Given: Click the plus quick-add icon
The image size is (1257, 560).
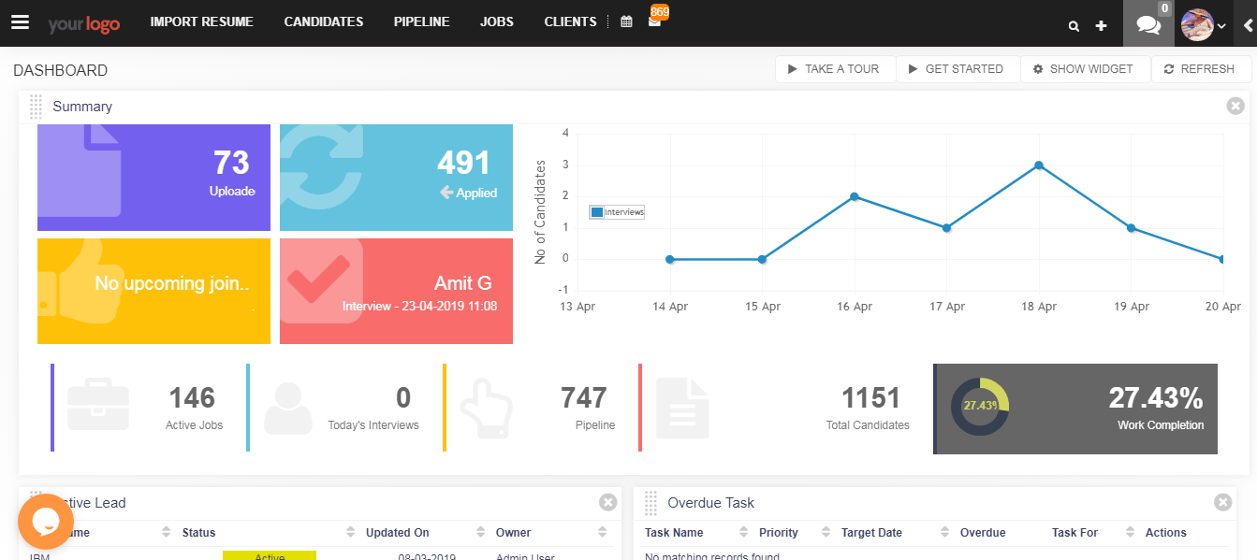Looking at the screenshot, I should coord(1101,26).
